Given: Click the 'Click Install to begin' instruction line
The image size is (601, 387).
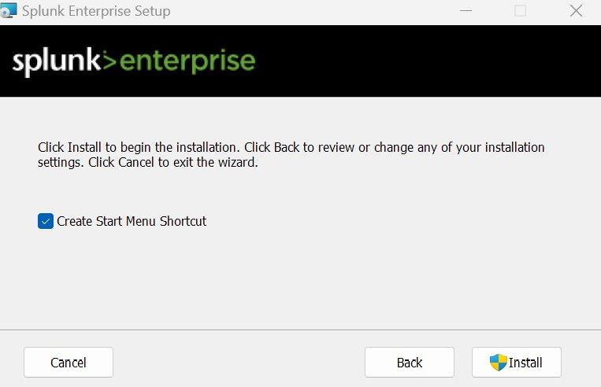Looking at the screenshot, I should coord(291,147).
